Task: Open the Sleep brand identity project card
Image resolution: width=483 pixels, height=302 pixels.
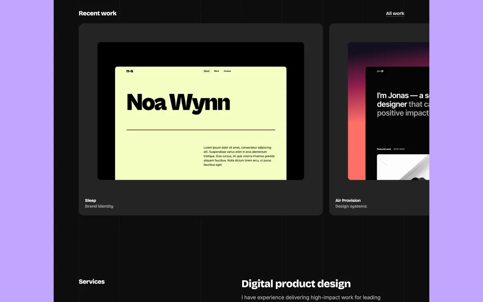Action: click(x=200, y=119)
